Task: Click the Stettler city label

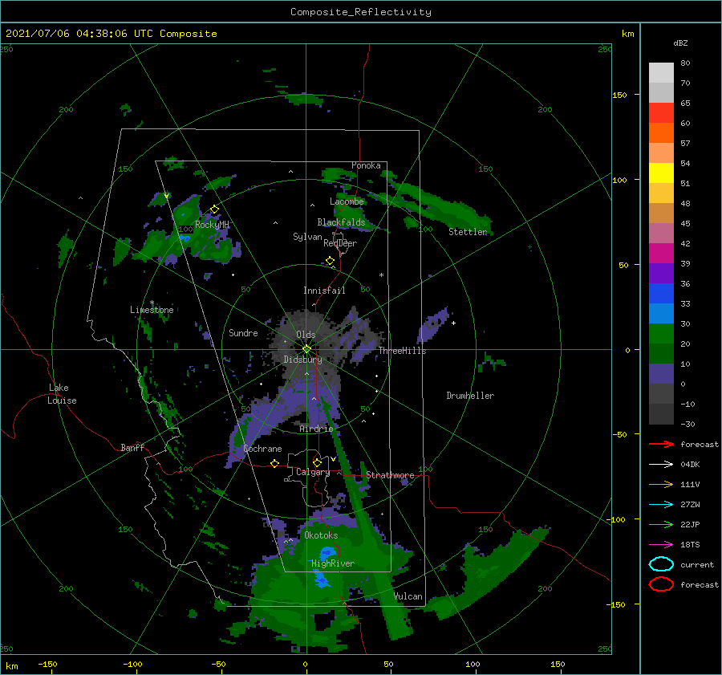Action: (468, 232)
